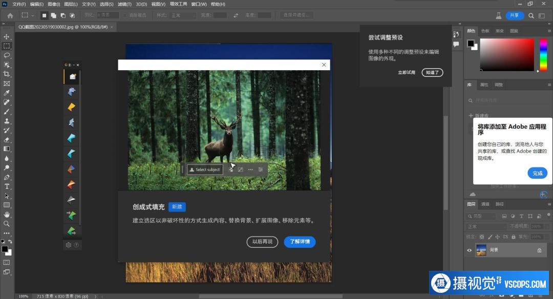Select the Clone Stamp tool

tap(6, 121)
